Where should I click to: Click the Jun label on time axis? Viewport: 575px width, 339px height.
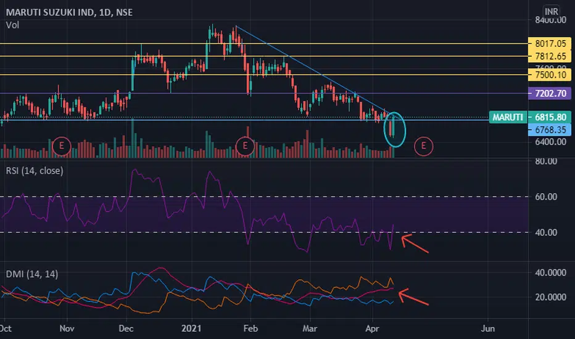[x=488, y=329]
